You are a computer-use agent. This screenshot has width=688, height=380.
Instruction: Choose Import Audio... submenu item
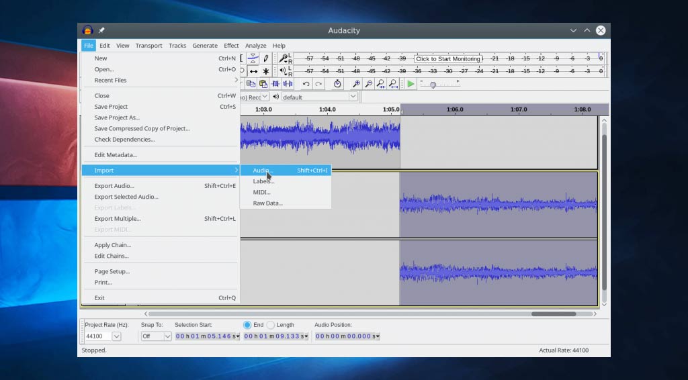pyautogui.click(x=286, y=170)
